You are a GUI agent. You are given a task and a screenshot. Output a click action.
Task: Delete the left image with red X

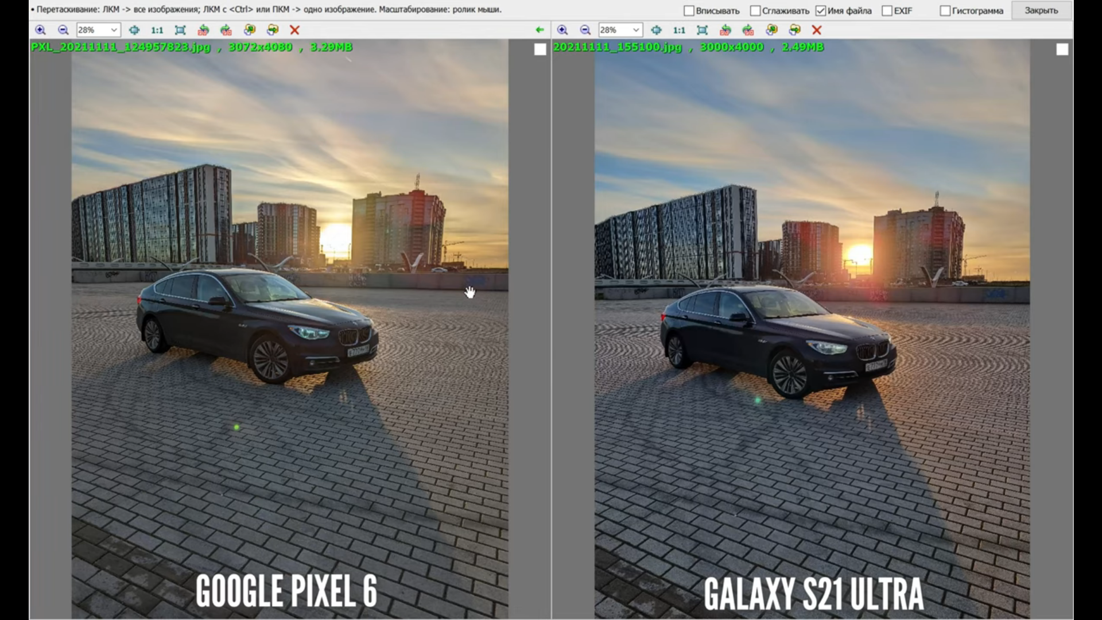[x=294, y=30]
